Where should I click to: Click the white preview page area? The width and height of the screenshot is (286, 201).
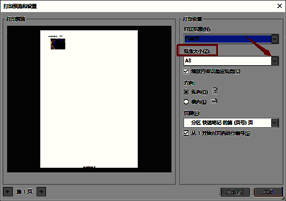click(89, 105)
